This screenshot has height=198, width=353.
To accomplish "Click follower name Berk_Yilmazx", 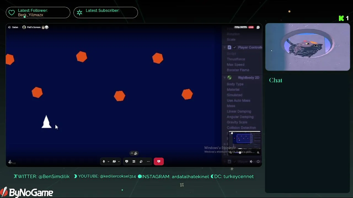I will pos(31,15).
